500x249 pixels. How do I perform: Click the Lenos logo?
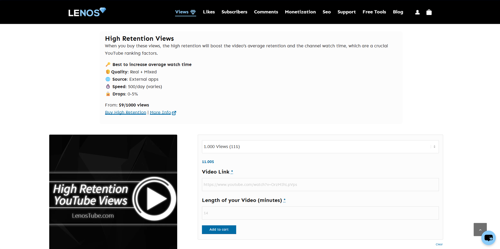pos(87,12)
